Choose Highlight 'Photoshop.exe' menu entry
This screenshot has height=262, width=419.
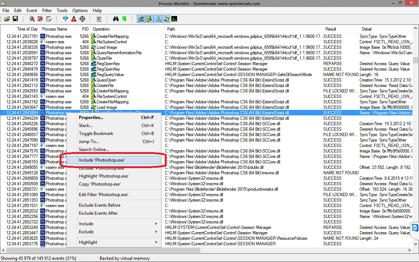pos(114,176)
